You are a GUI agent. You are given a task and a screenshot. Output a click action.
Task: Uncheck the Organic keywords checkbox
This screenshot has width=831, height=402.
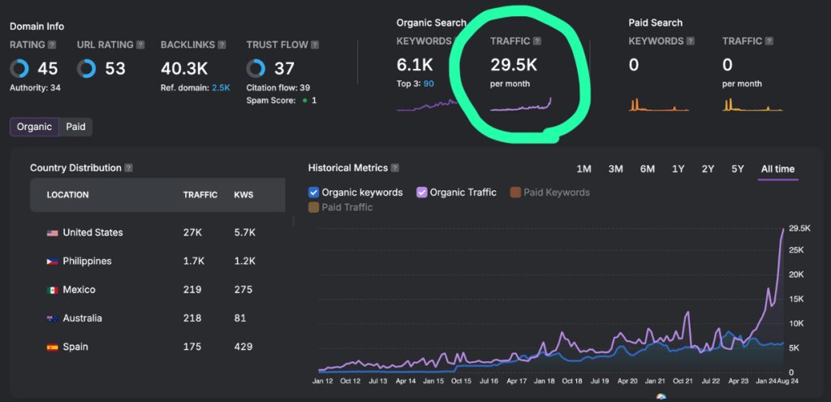tap(314, 192)
